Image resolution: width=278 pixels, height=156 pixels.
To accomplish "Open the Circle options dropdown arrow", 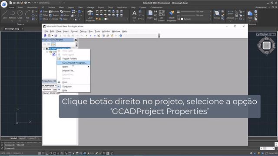I will tap(20, 21).
